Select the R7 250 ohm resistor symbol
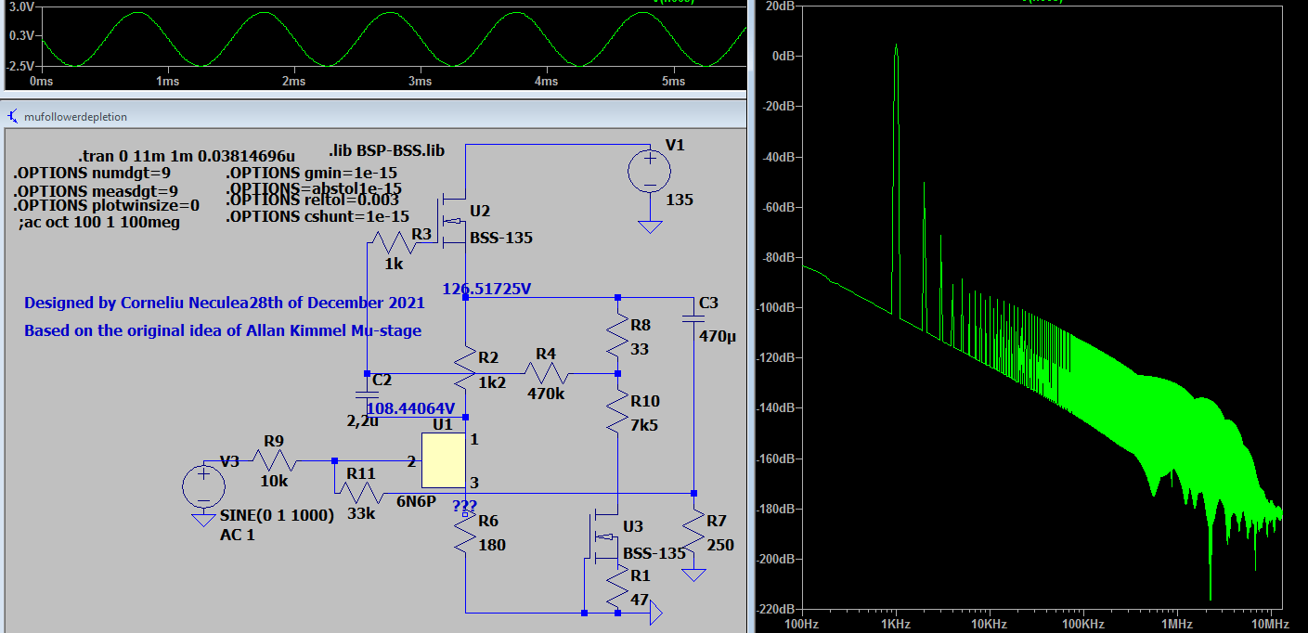 [x=693, y=533]
